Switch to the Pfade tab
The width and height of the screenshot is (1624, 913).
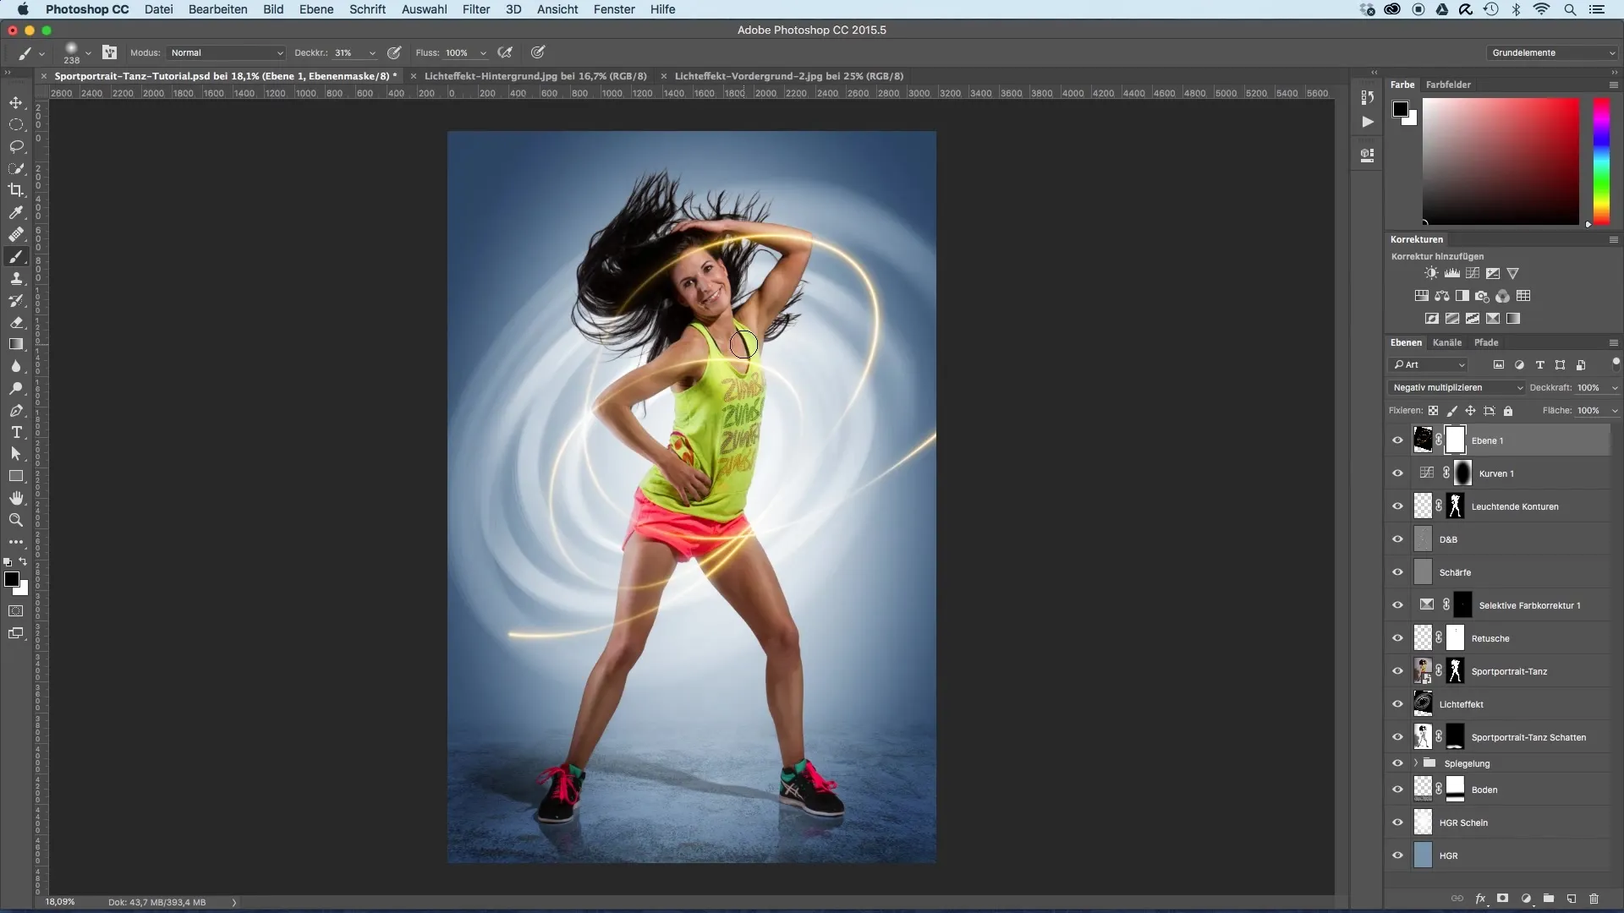click(1486, 342)
